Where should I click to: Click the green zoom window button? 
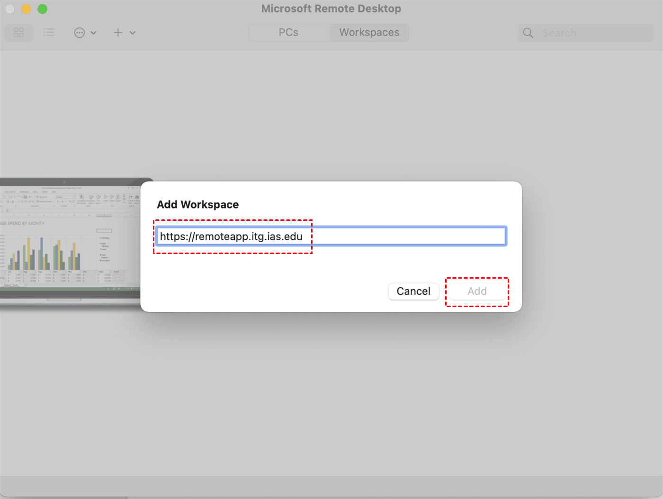[43, 9]
